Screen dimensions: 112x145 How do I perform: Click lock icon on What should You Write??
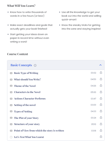click(101, 79)
